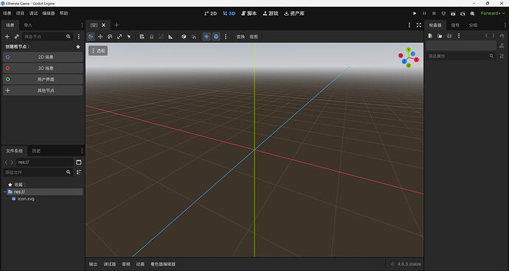Open the 视图 (View) menu
The width and height of the screenshot is (509, 271).
[x=254, y=37]
